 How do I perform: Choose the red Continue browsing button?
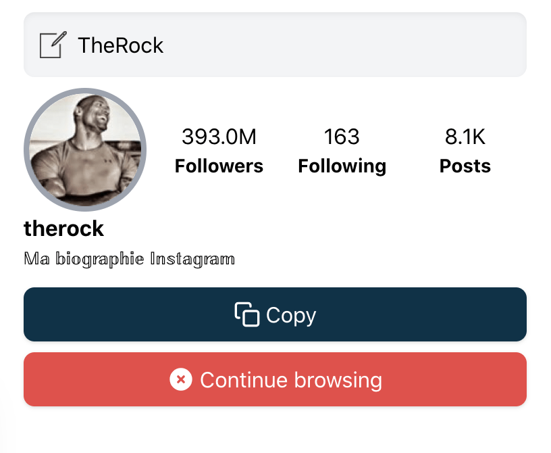point(275,379)
